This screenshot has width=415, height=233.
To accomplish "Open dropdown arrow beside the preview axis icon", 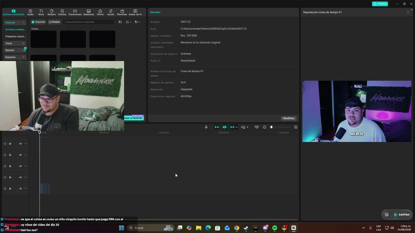I will (247, 127).
